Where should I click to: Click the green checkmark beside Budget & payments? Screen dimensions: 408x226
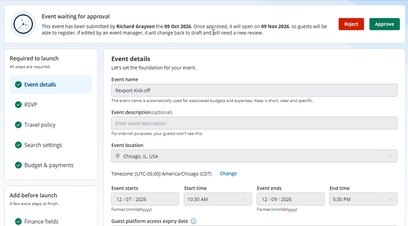point(18,165)
